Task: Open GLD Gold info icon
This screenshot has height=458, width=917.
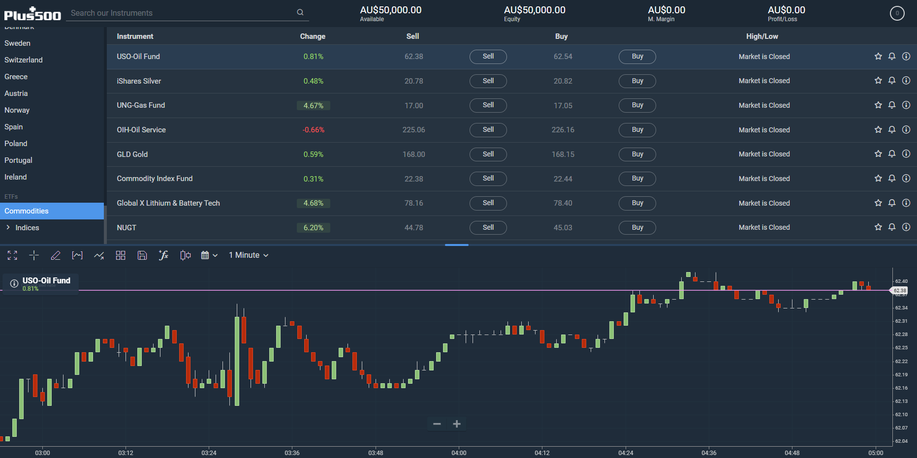Action: [x=906, y=154]
